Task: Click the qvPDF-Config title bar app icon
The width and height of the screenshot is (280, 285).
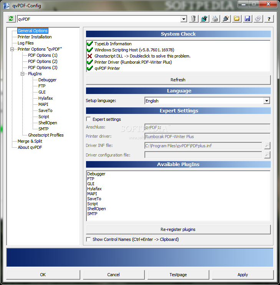Action: click(x=6, y=6)
